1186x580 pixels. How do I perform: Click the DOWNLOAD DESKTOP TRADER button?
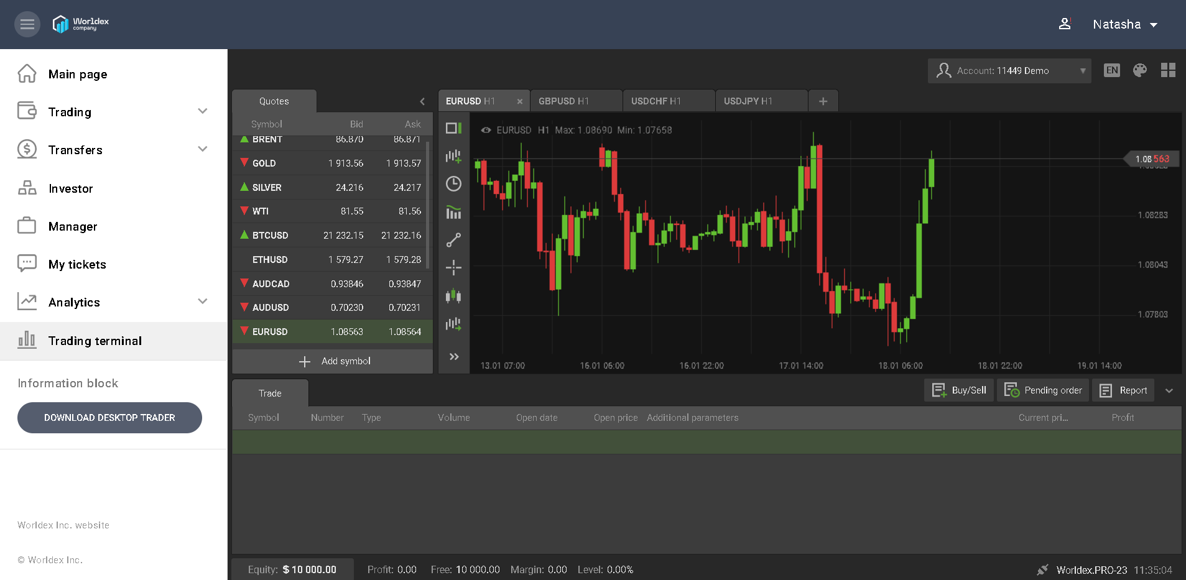[109, 418]
